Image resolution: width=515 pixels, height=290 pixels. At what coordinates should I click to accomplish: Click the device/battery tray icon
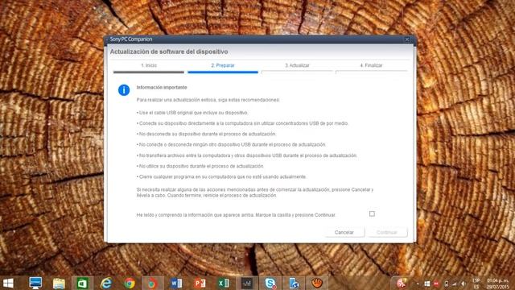coord(446,284)
